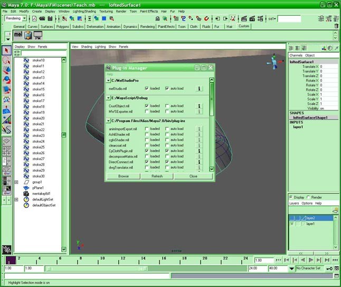Activate the Lasso select tool
Screen dimensions: 341x287
point(6,60)
